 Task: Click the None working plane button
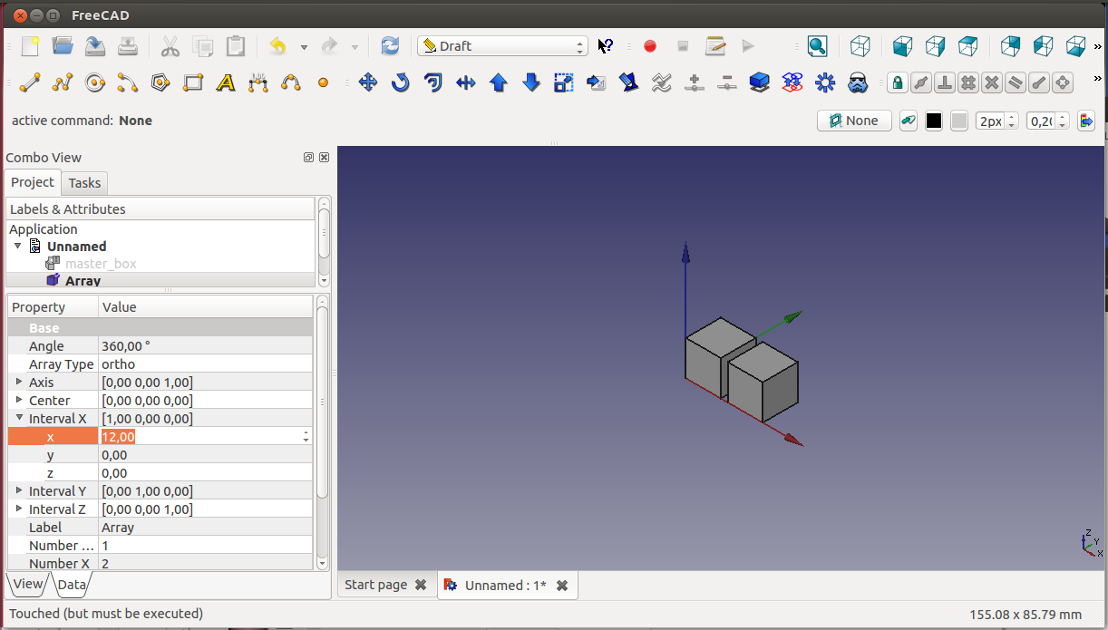(854, 121)
